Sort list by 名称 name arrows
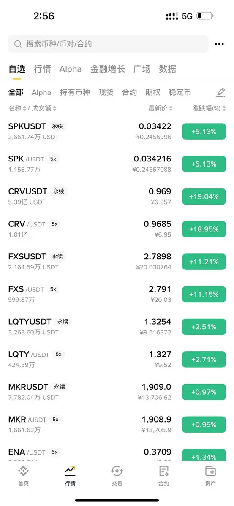Screen dimensions: 234x506 tap(24, 108)
